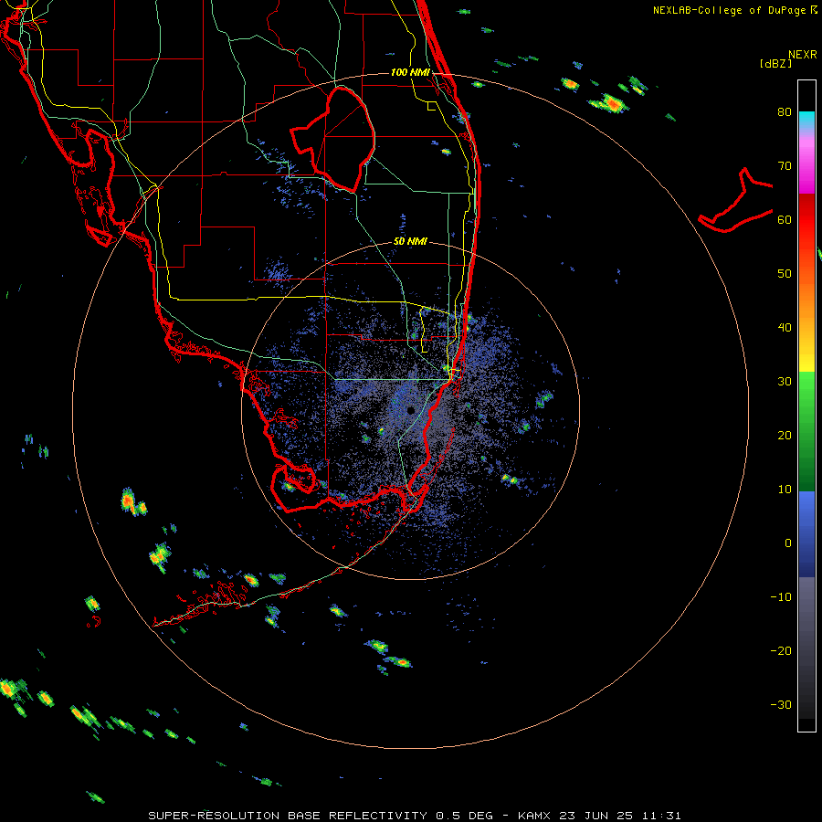The width and height of the screenshot is (822, 822).
Task: Click the -10 value on the dBZ scale
Action: [781, 597]
